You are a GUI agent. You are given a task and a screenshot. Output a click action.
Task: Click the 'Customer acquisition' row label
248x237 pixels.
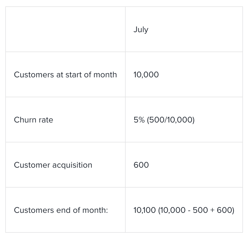click(x=53, y=165)
